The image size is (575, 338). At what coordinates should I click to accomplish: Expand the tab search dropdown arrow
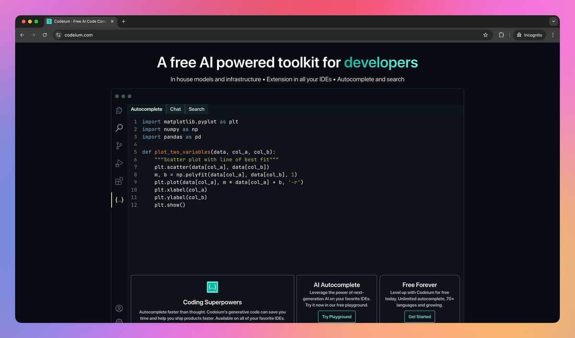(x=553, y=22)
